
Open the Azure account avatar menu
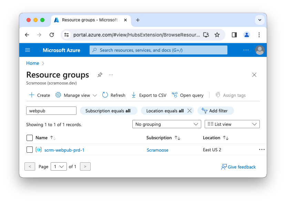click(260, 50)
